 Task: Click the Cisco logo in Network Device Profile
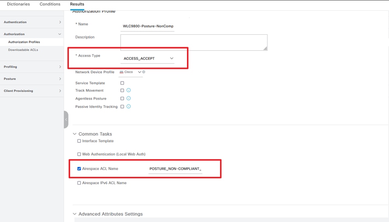[121, 72]
